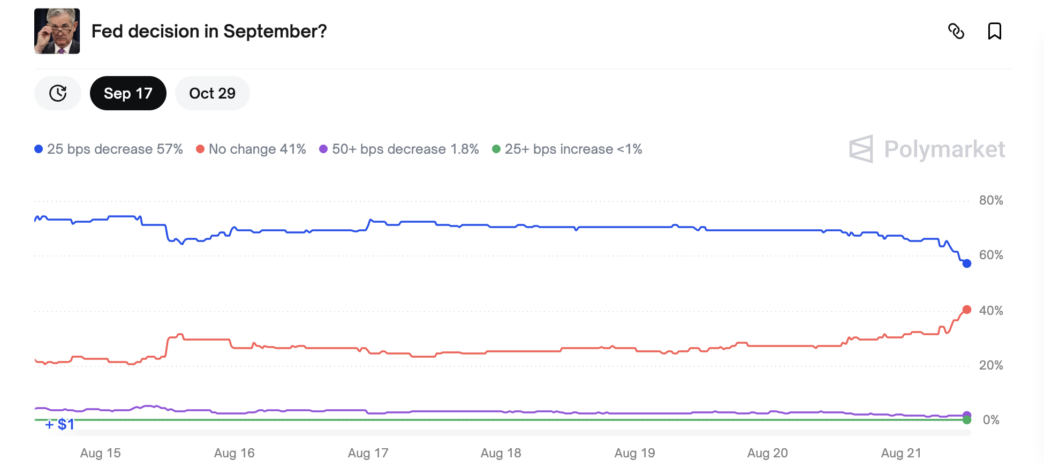Viewport: 1044px width, 467px height.
Task: Switch to the Oct 29 tab
Action: tap(212, 93)
